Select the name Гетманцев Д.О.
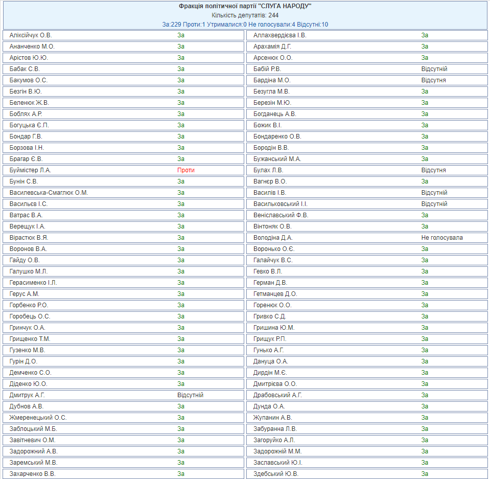The height and width of the screenshot is (479, 490). click(x=275, y=294)
